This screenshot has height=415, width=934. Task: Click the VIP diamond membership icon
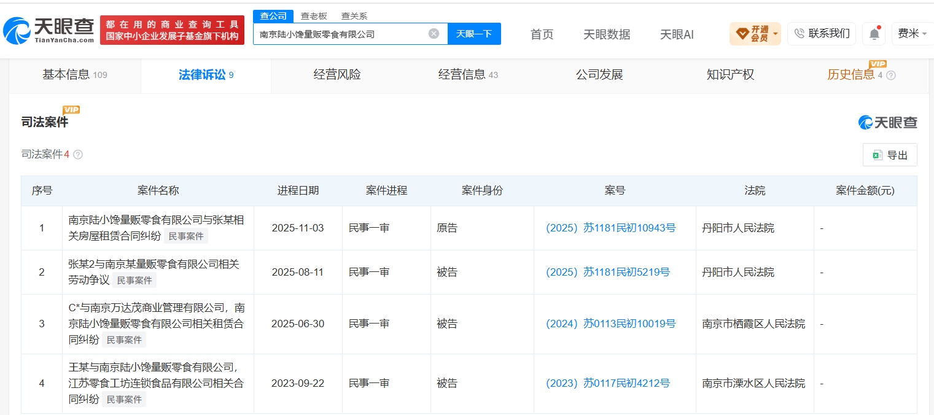pyautogui.click(x=742, y=33)
